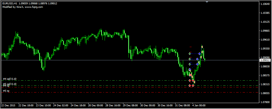Click the #5 tp take-profit line label
The image size is (272, 109).
click(6, 91)
